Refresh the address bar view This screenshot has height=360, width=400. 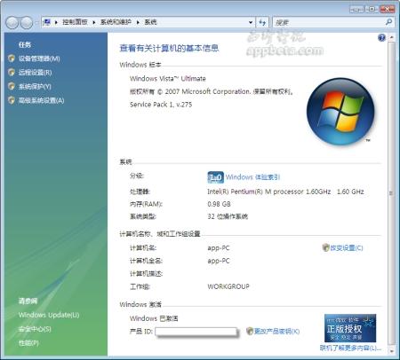262,22
